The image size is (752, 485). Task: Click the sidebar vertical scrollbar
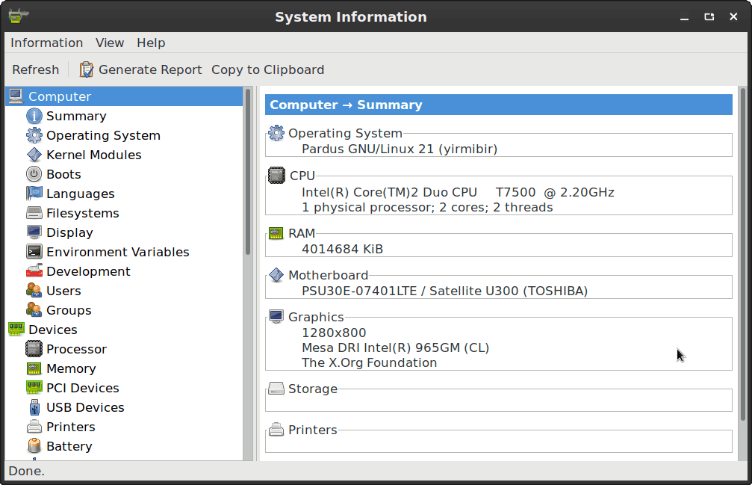click(248, 172)
